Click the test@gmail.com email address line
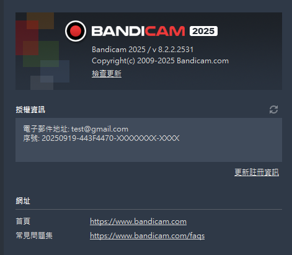This screenshot has height=255, width=292. [76, 129]
